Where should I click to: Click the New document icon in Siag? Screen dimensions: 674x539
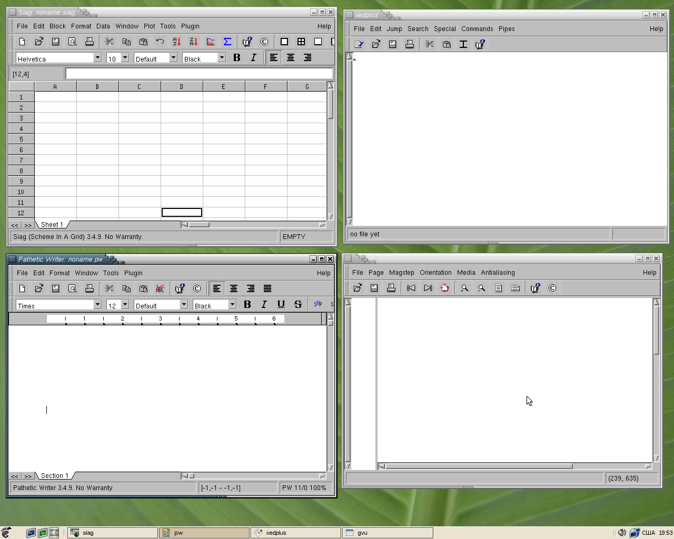click(22, 42)
